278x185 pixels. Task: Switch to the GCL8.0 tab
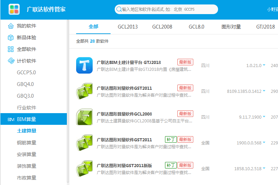click(196, 27)
